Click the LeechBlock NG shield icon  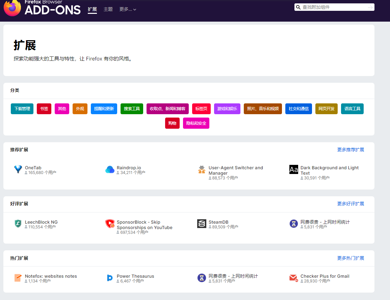[18, 224]
